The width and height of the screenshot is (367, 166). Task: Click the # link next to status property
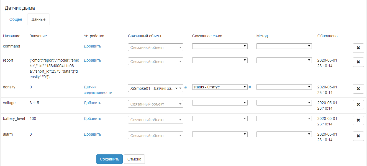tap(250, 87)
